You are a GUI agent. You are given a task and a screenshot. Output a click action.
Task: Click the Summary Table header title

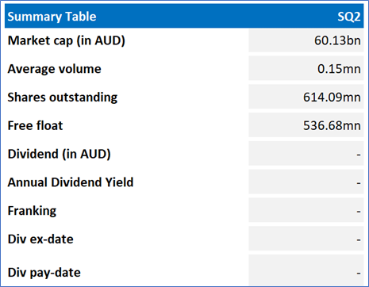(52, 17)
